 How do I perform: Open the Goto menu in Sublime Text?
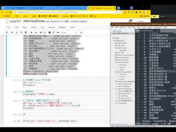pos(139,27)
